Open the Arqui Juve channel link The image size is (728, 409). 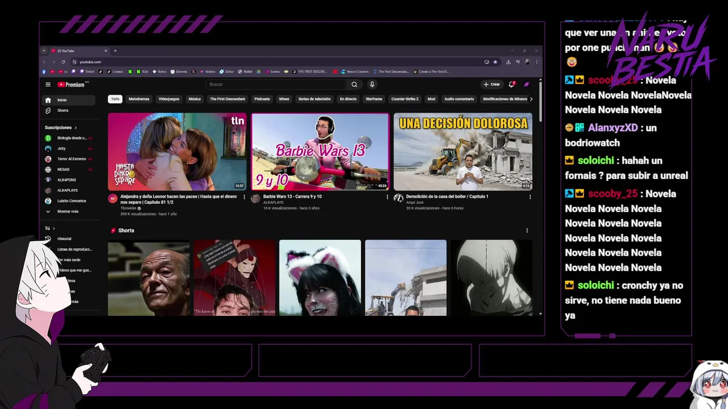415,202
